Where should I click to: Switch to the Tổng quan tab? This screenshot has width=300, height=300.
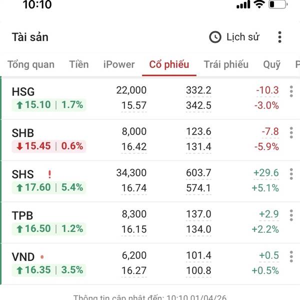click(31, 64)
